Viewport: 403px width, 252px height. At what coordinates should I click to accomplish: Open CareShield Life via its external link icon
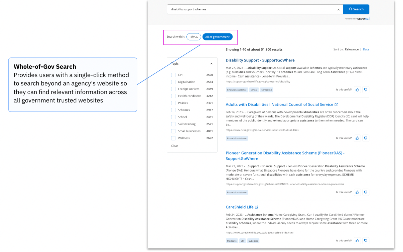(x=257, y=207)
